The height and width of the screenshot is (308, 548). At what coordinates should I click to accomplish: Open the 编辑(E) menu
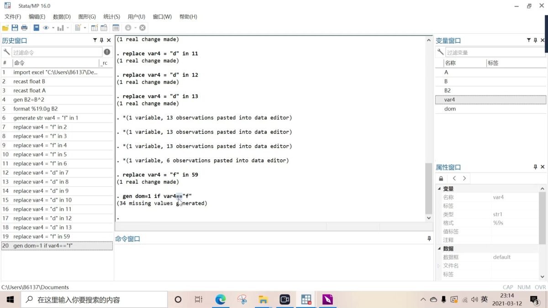coord(37,16)
